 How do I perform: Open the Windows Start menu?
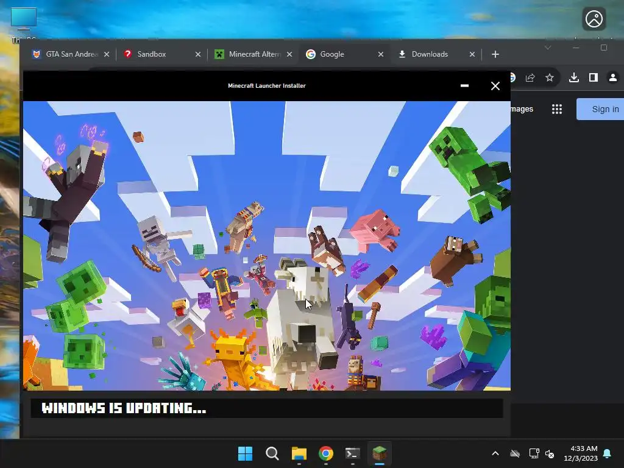[245, 453]
